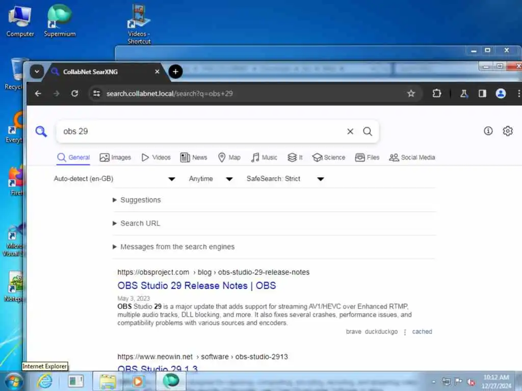The width and height of the screenshot is (522, 391).
Task: Clear the search query with X
Action: point(350,131)
